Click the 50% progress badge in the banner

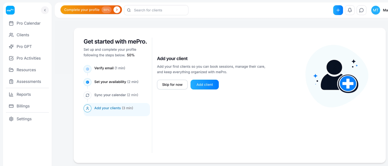click(106, 10)
